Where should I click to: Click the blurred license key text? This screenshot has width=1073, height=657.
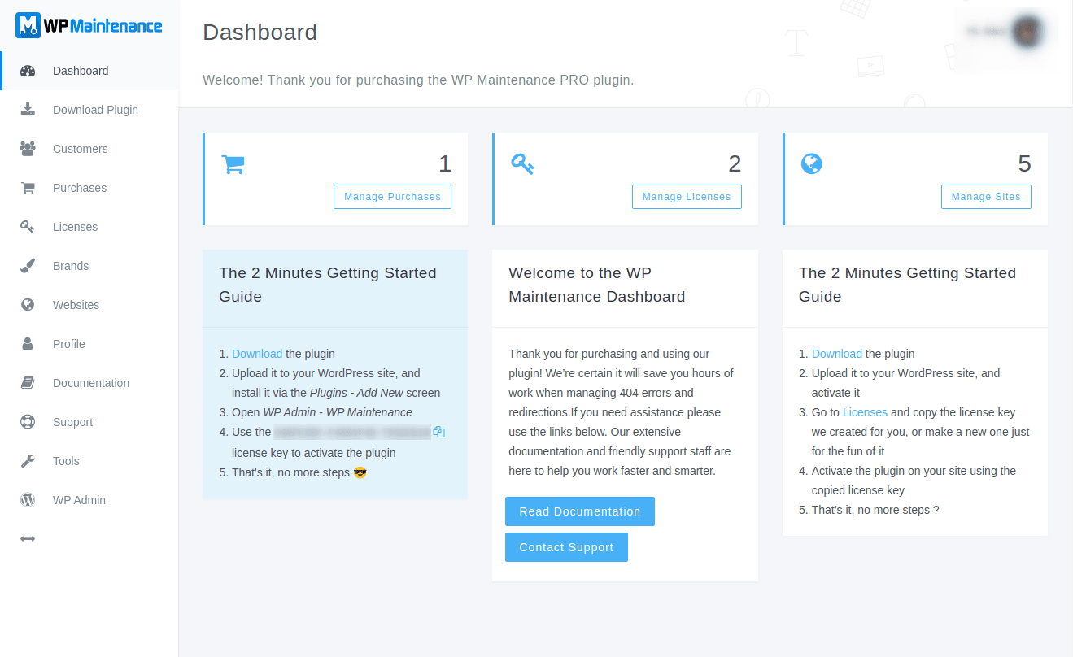click(352, 432)
